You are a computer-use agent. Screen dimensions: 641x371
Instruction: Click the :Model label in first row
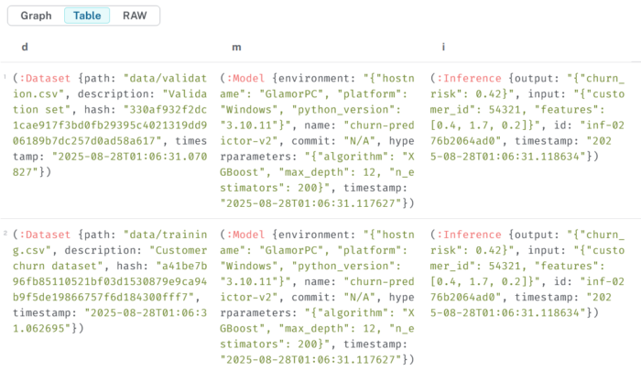246,80
